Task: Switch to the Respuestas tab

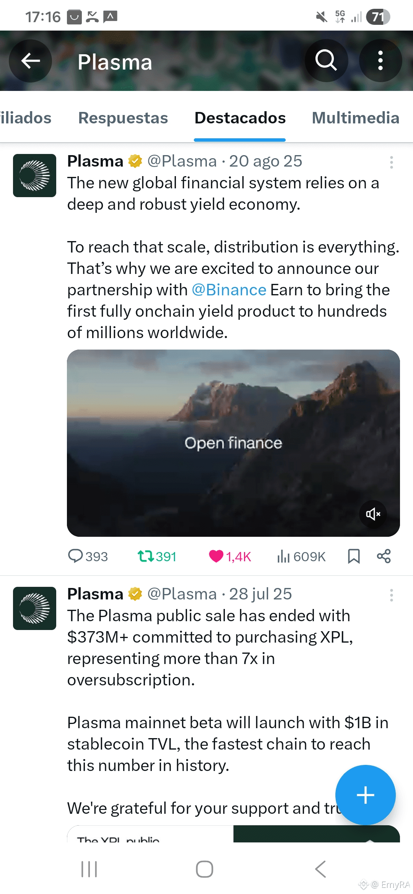Action: tap(123, 118)
